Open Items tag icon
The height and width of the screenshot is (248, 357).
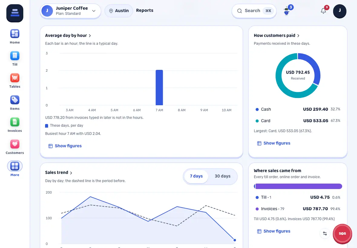(x=15, y=100)
